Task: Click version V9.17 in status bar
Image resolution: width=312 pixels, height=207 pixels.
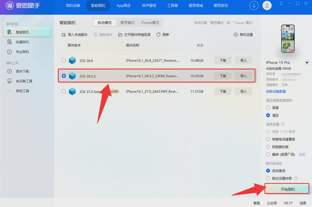Action: (x=288, y=203)
